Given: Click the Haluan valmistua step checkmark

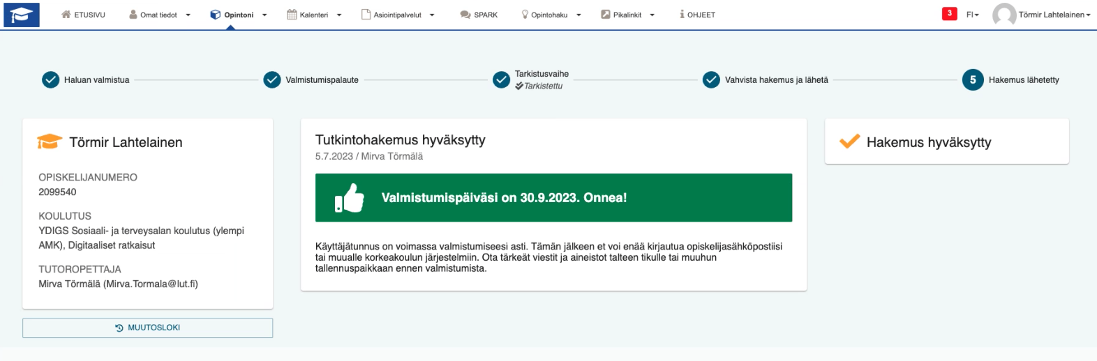Looking at the screenshot, I should (50, 80).
